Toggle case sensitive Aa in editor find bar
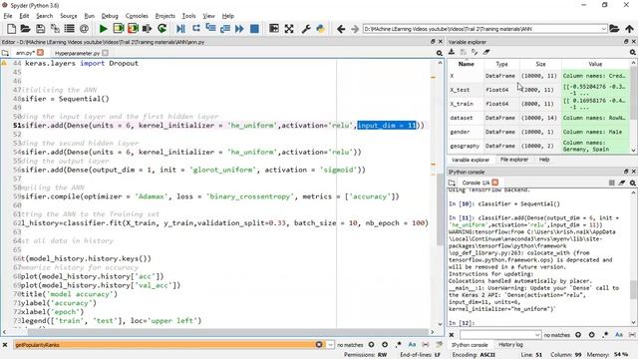638x359 pixels. (412, 345)
